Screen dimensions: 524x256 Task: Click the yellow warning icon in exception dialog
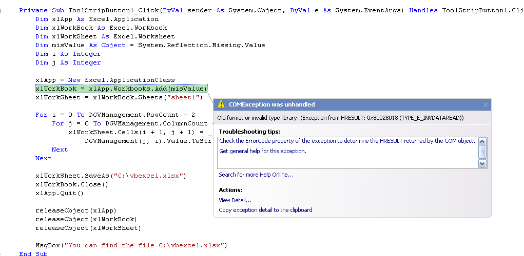221,104
